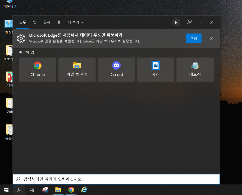242x195 pixels.
Task: Select the 모두 tab
Action: (x=23, y=22)
